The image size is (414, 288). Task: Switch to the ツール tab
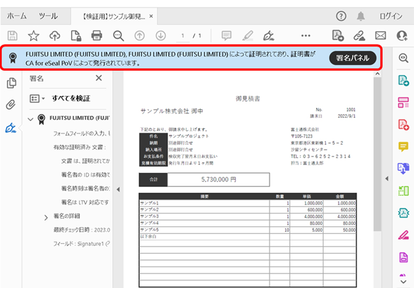[x=48, y=16]
